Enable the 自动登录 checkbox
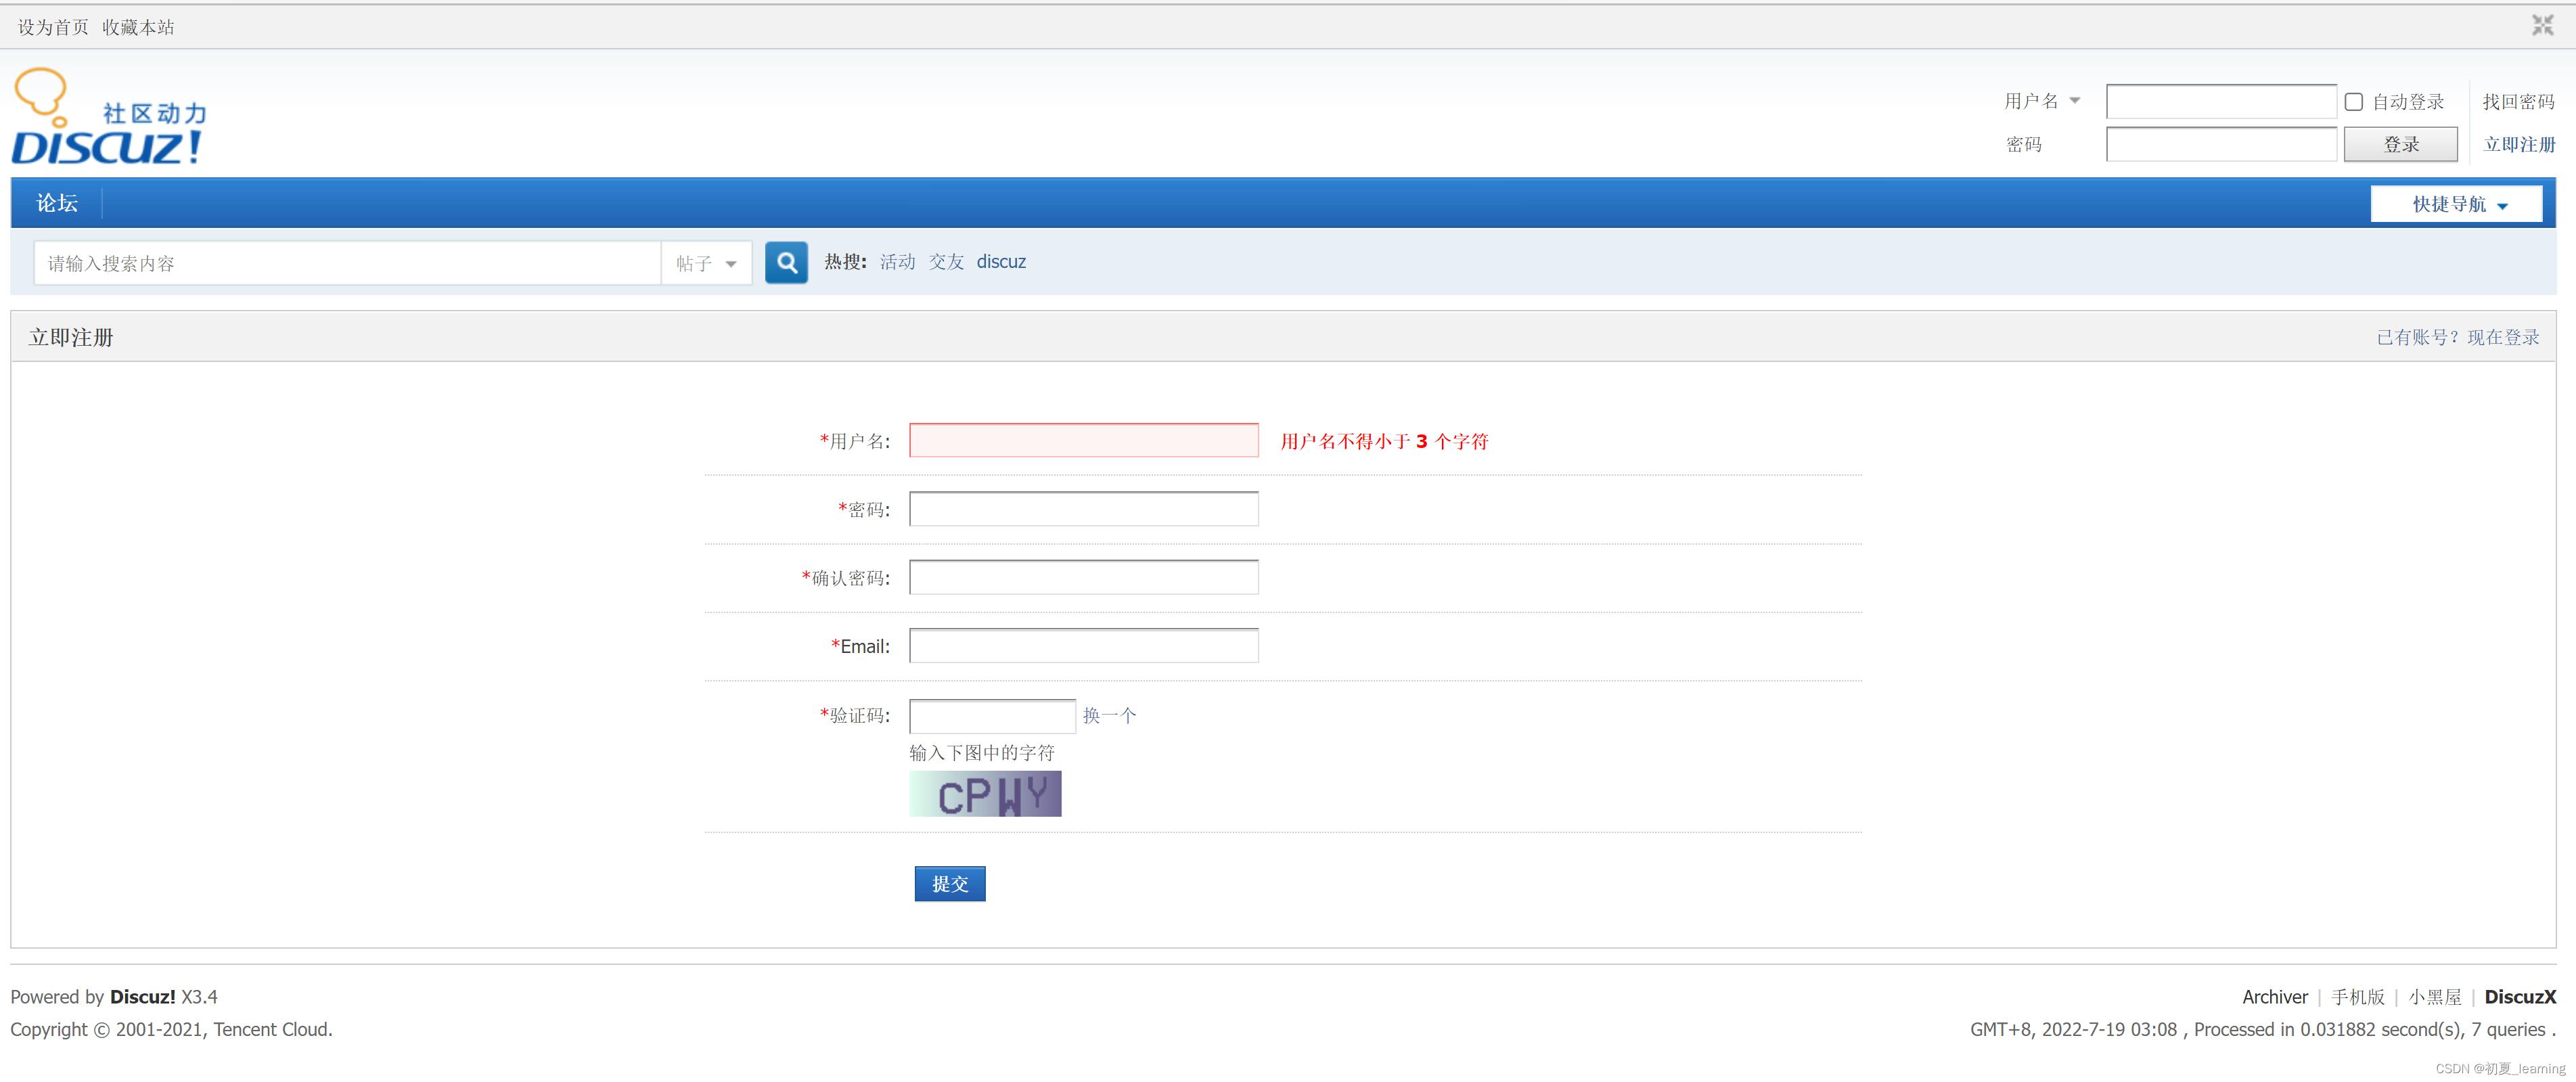The image size is (2576, 1082). 2354,102
